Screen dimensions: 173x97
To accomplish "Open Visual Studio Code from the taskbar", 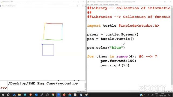I will pos(14,95).
